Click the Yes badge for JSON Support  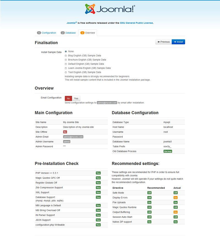[x=98, y=220]
